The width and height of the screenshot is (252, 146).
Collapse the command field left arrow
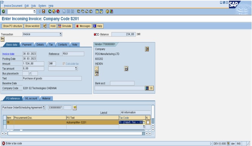[x=39, y=11]
